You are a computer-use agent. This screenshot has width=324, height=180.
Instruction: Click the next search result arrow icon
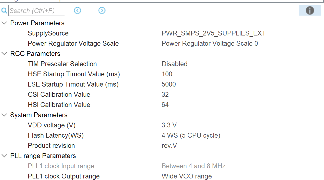tap(102, 10)
